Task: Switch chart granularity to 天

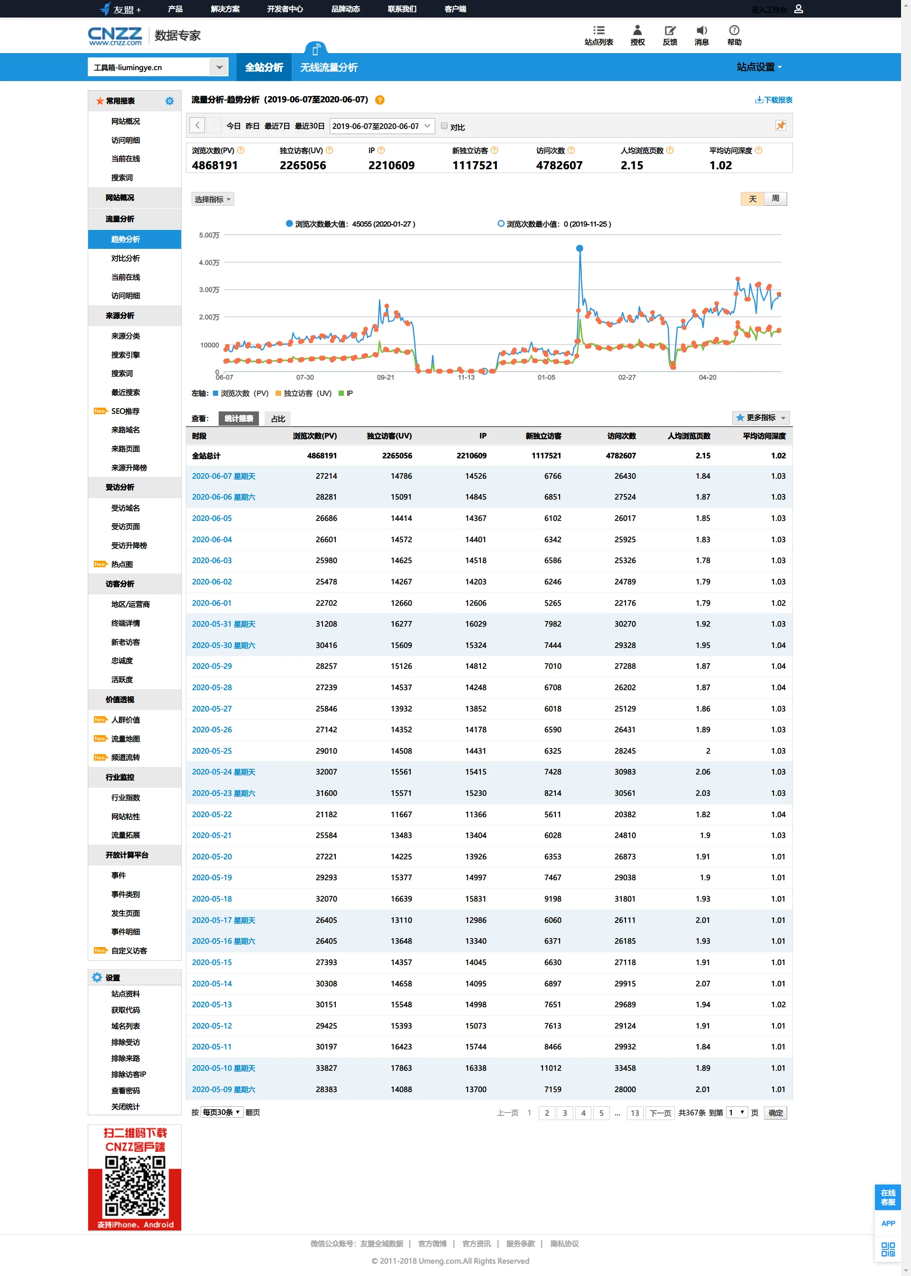Action: (x=752, y=199)
